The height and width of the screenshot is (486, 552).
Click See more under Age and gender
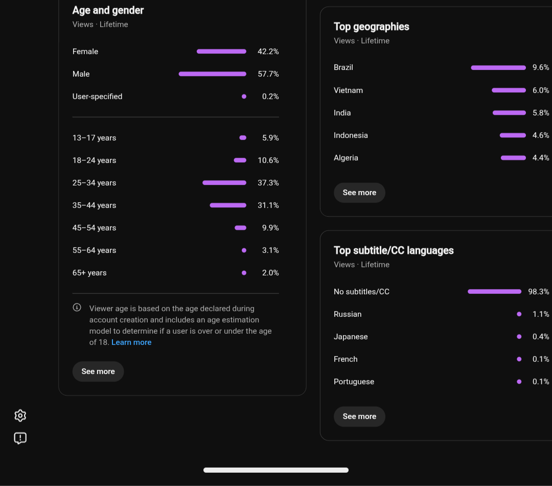(x=98, y=372)
